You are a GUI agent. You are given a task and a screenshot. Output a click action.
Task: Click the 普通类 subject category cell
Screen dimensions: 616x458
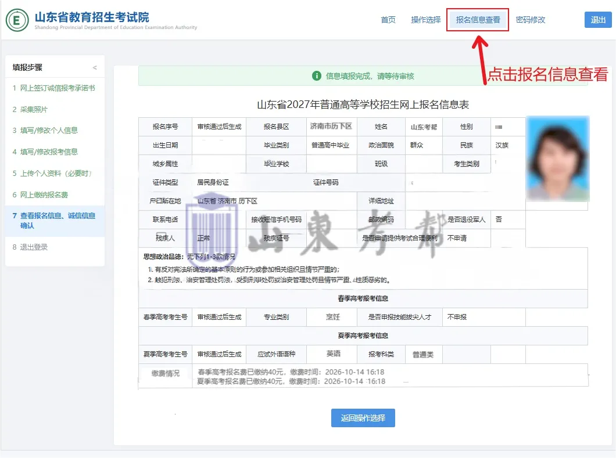423,355
